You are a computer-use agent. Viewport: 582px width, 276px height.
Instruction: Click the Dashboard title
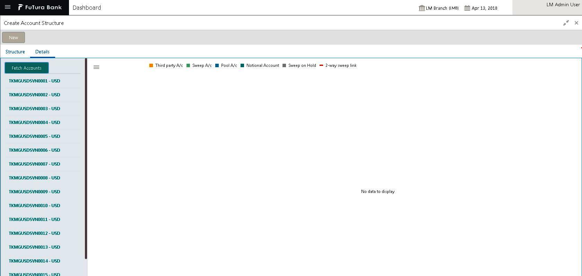coord(87,8)
